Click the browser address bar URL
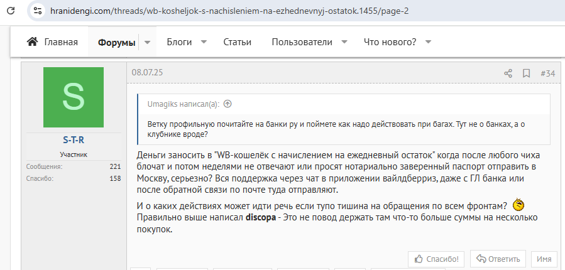Viewport: 565px width, 270px height. pos(239,11)
